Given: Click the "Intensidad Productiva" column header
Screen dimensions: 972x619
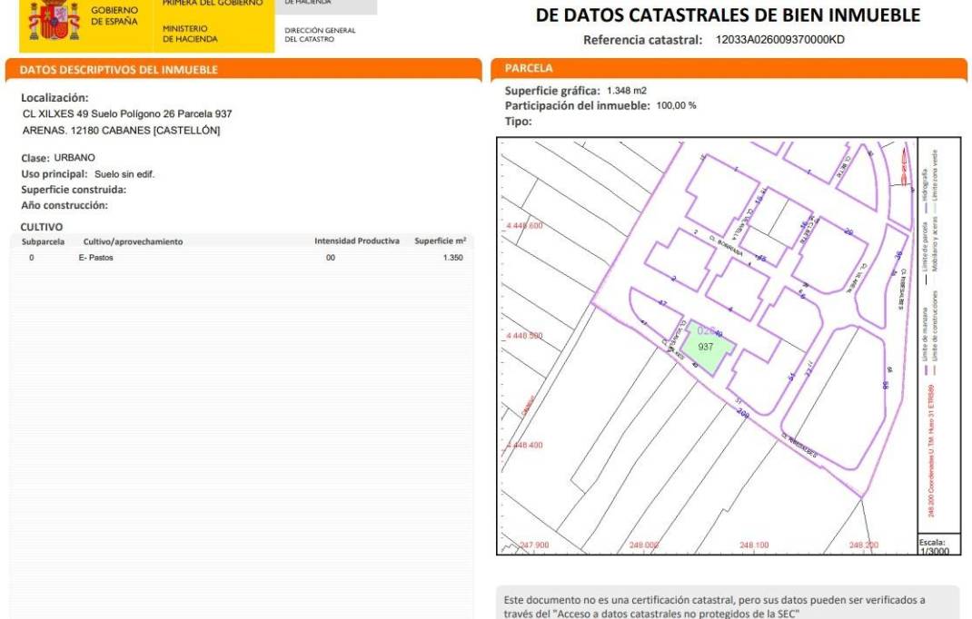Looking at the screenshot, I should (357, 241).
